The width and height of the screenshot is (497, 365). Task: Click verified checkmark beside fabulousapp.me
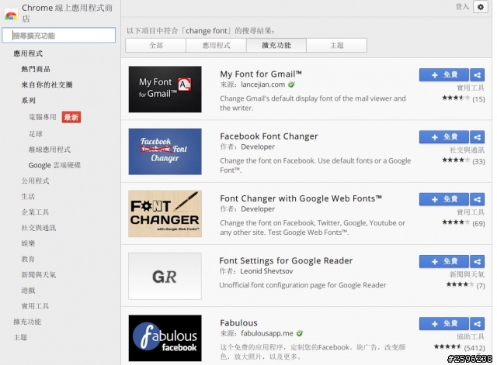[x=300, y=333]
